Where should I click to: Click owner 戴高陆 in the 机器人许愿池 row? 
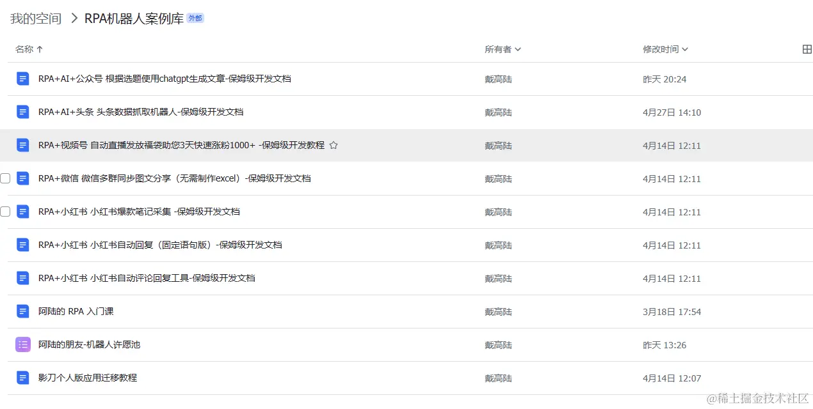tap(498, 345)
